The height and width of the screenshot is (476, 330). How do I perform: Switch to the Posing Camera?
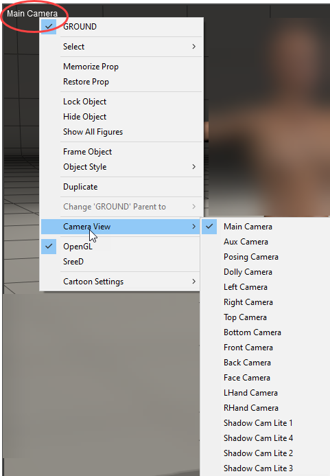[251, 257]
